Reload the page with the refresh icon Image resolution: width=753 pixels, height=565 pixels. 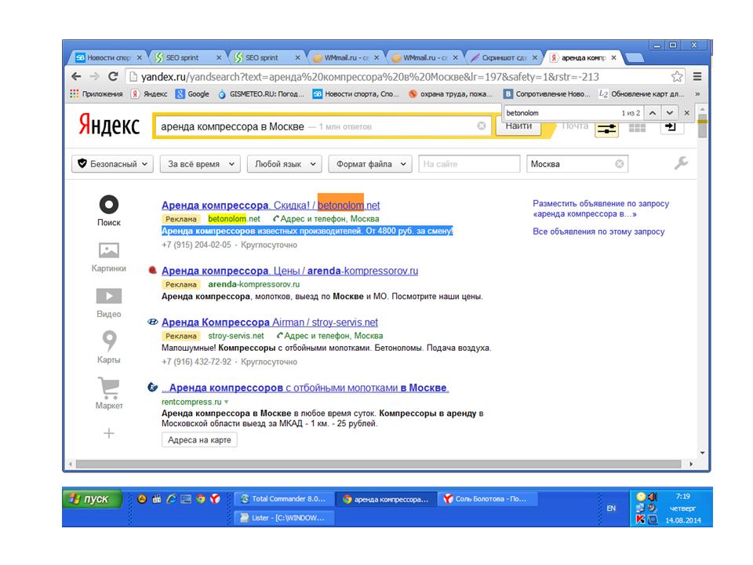pyautogui.click(x=113, y=76)
